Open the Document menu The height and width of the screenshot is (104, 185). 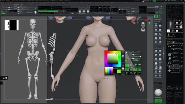17,3
